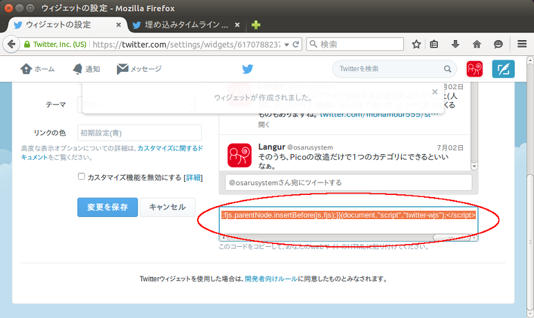
Task: Click the embed code text area
Action: point(349,221)
